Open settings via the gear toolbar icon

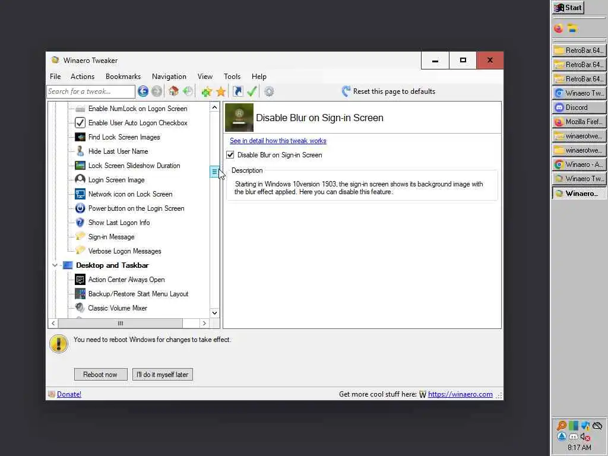tap(269, 91)
